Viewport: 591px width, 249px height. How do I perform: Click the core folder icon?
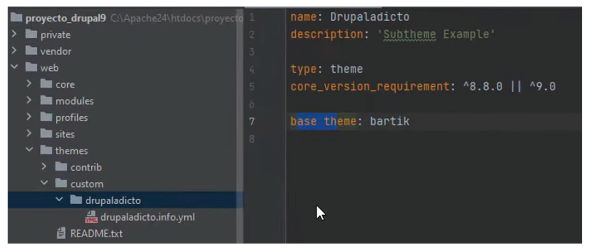tap(46, 84)
